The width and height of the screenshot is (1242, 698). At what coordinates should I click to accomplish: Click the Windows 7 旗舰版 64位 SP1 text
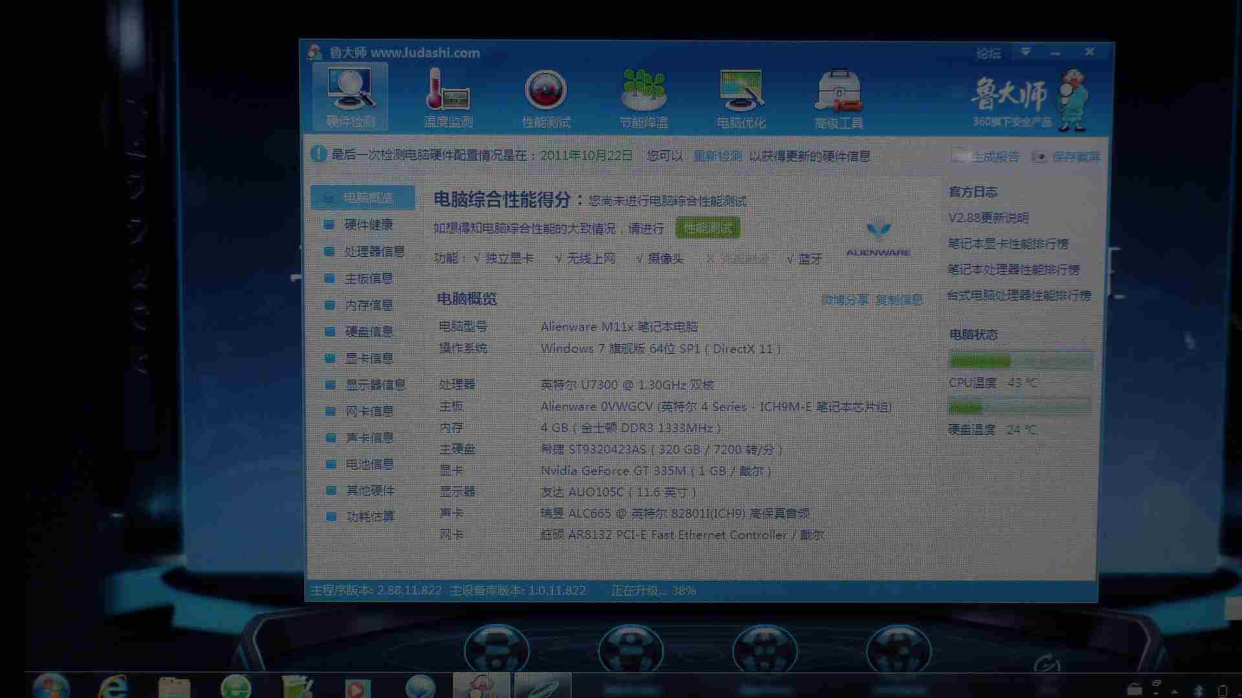[660, 349]
